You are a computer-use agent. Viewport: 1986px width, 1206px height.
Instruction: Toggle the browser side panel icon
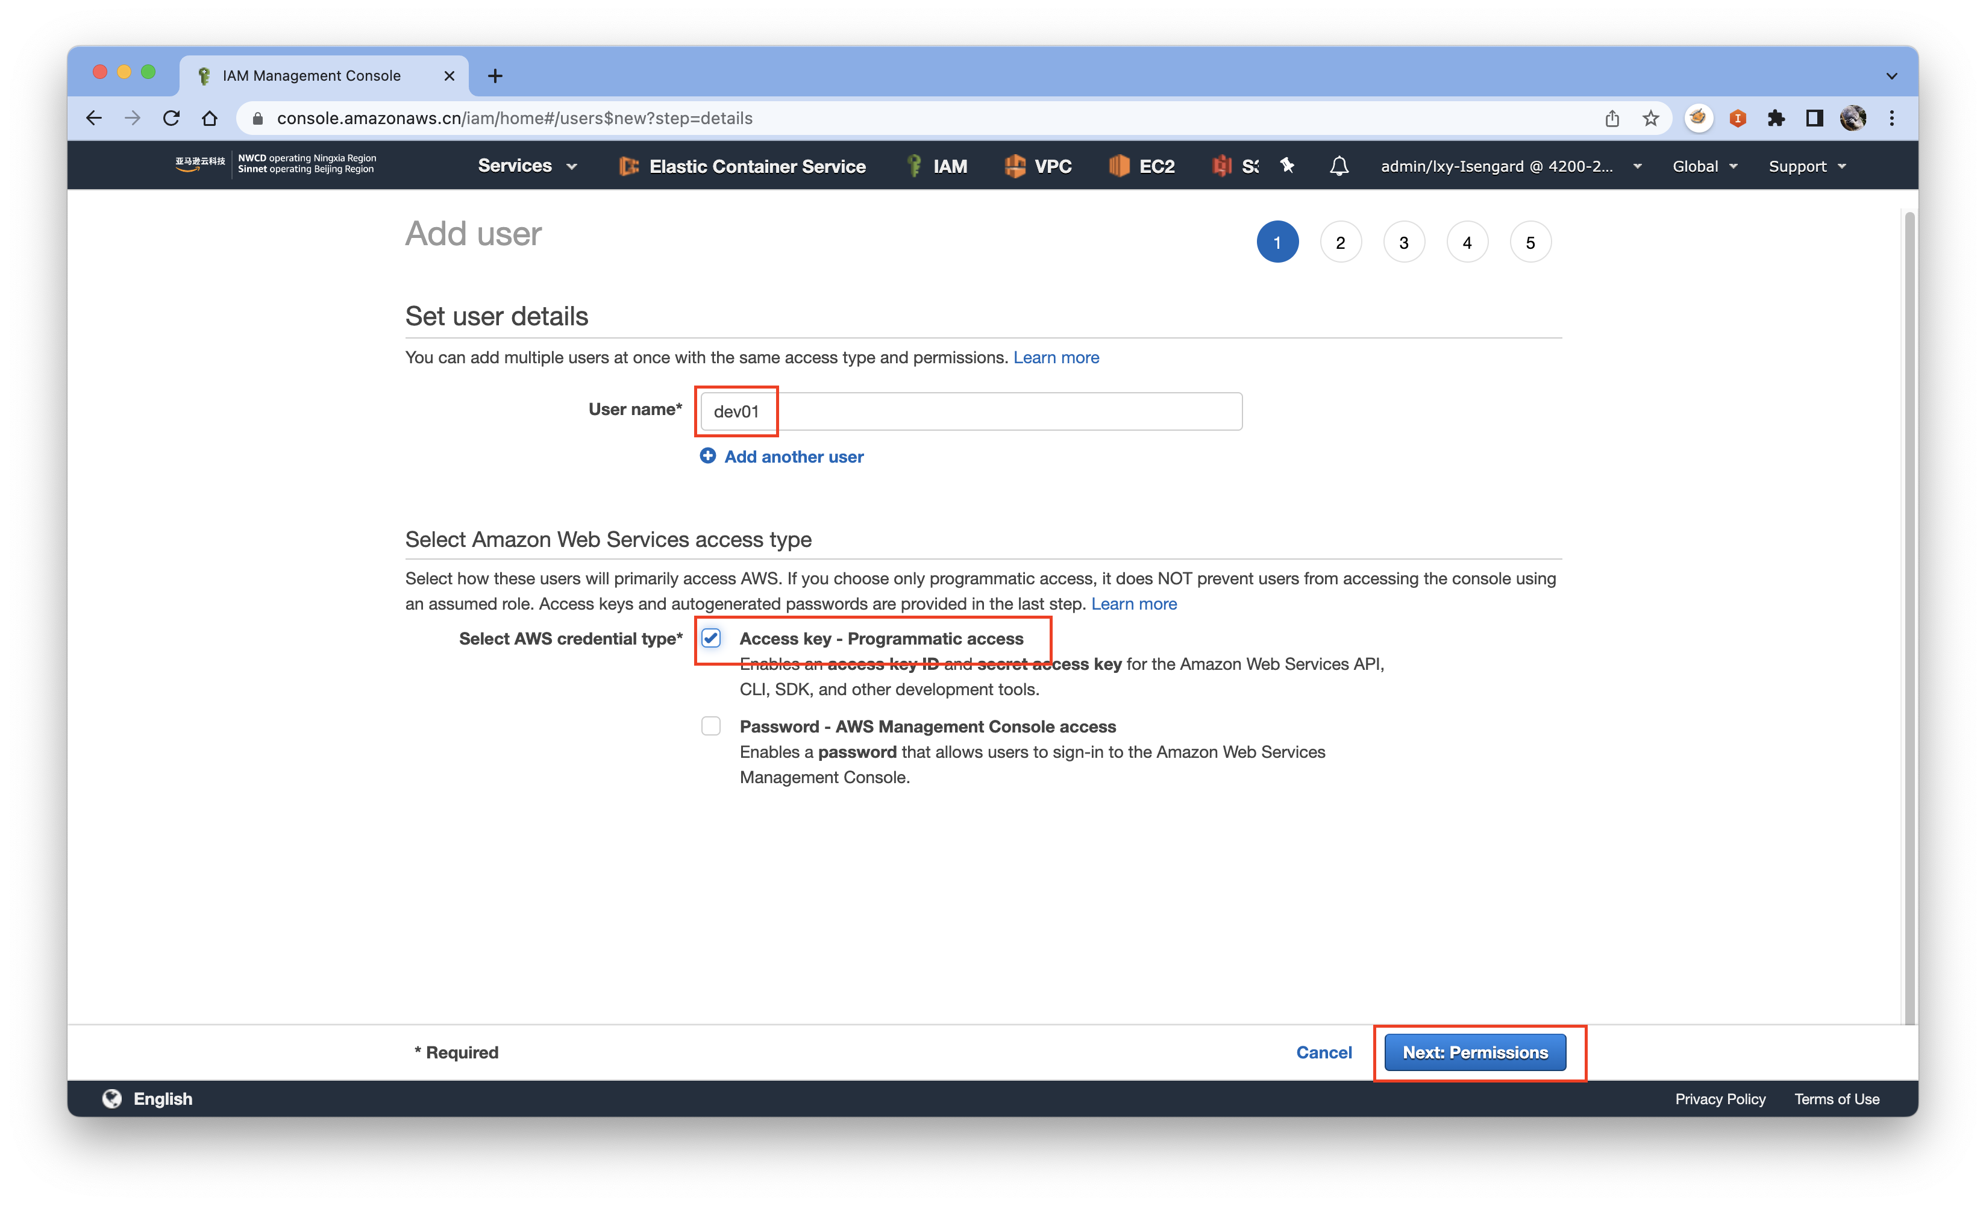1815,119
